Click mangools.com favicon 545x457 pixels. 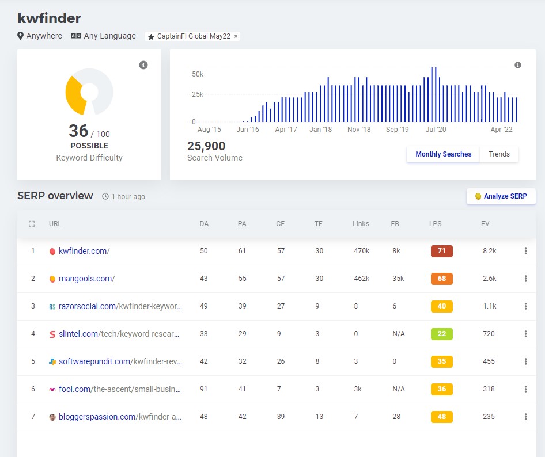tap(52, 279)
